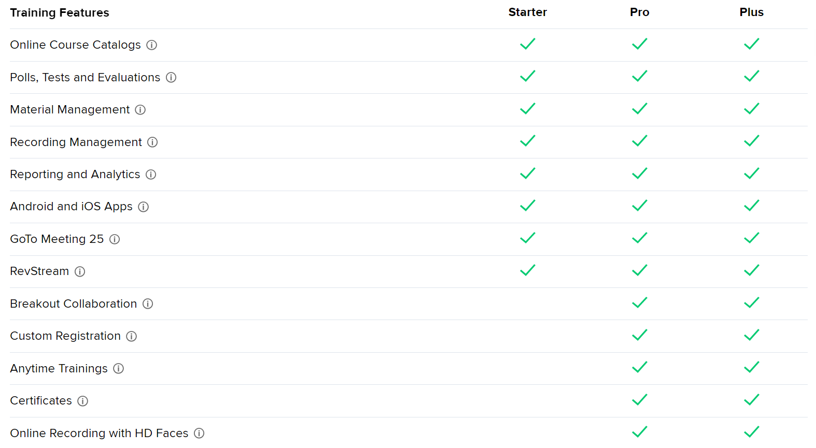Click the Anytime Trainings info icon
816x448 pixels.
tap(119, 369)
